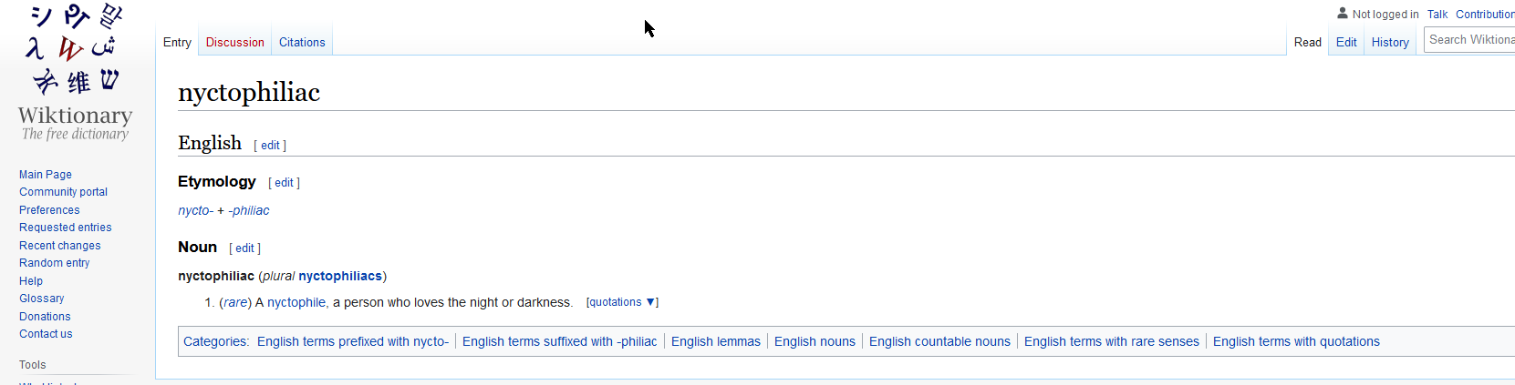Follow the nyctophiliacs plural link
Viewport: 1515px width, 385px height.
point(340,276)
